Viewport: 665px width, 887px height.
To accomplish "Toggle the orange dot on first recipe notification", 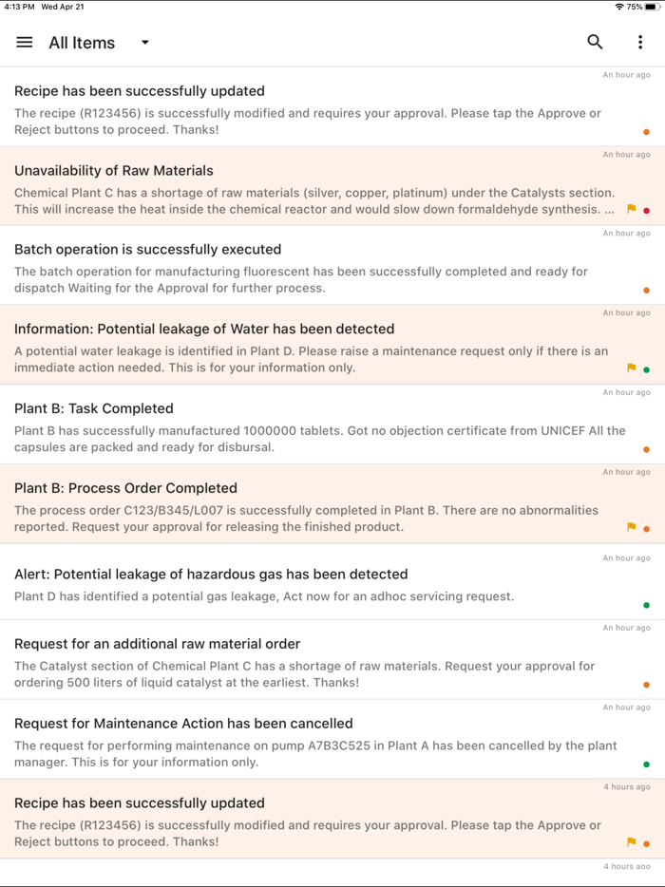I will tap(647, 131).
